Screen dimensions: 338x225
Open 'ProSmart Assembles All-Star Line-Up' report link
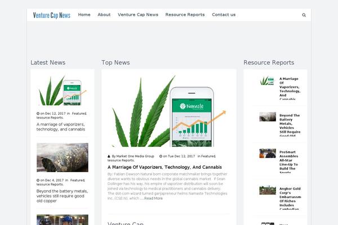[x=288, y=162]
